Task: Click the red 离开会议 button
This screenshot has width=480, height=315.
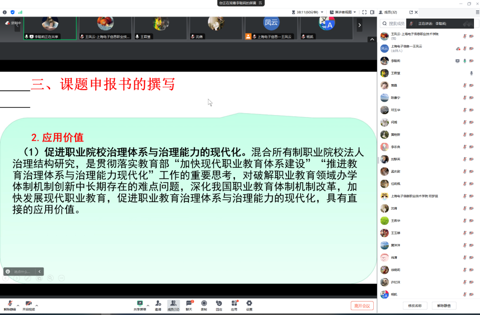Action: coord(362,305)
